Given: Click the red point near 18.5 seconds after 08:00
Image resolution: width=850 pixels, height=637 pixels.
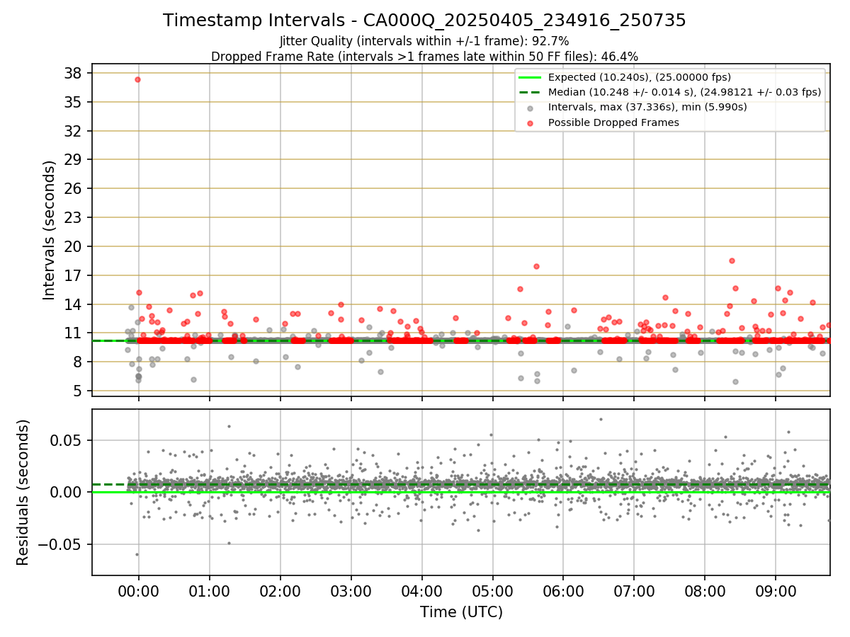Looking at the screenshot, I should pos(732,260).
